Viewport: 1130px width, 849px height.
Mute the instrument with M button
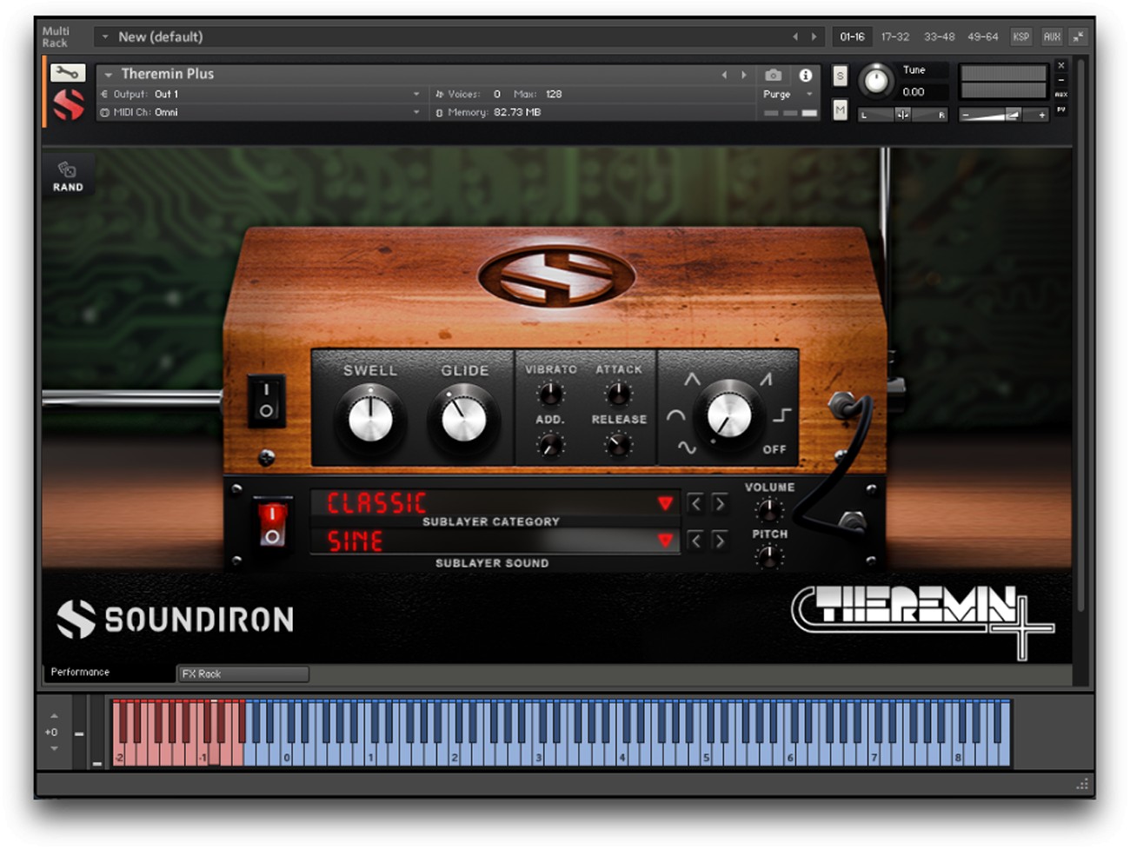pos(840,109)
